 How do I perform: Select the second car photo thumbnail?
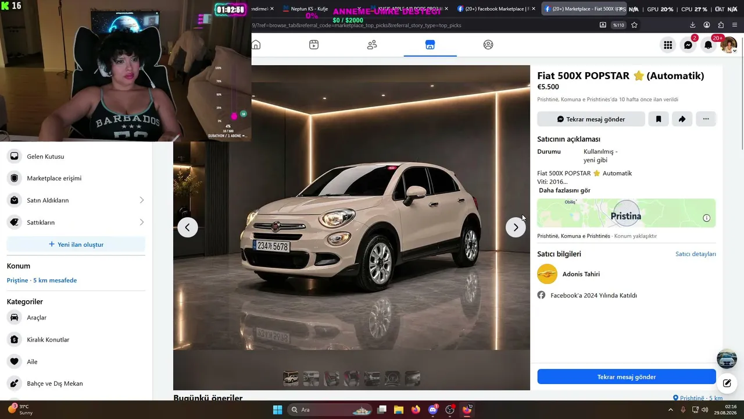coord(311,378)
